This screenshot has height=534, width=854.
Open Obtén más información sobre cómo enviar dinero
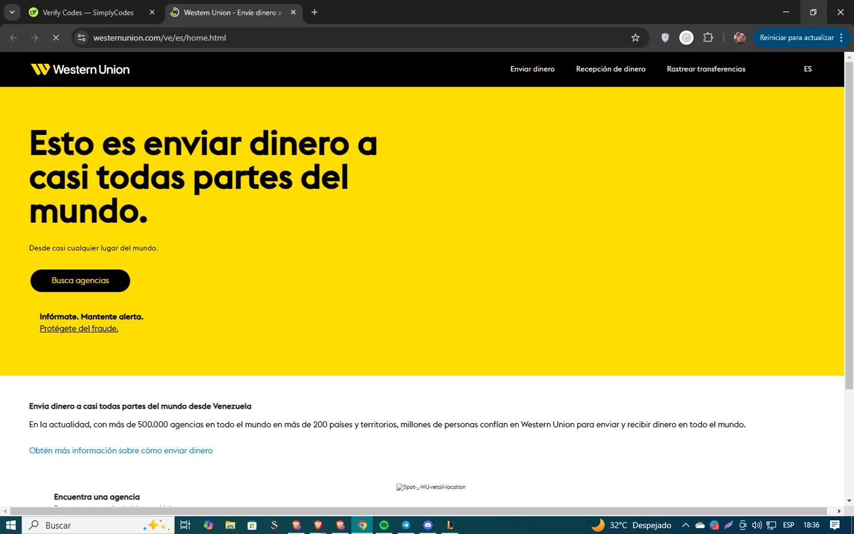[121, 450]
